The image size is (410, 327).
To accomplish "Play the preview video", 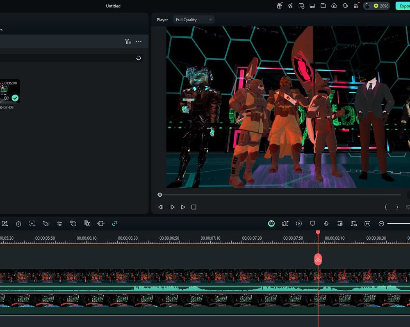I will [x=183, y=207].
